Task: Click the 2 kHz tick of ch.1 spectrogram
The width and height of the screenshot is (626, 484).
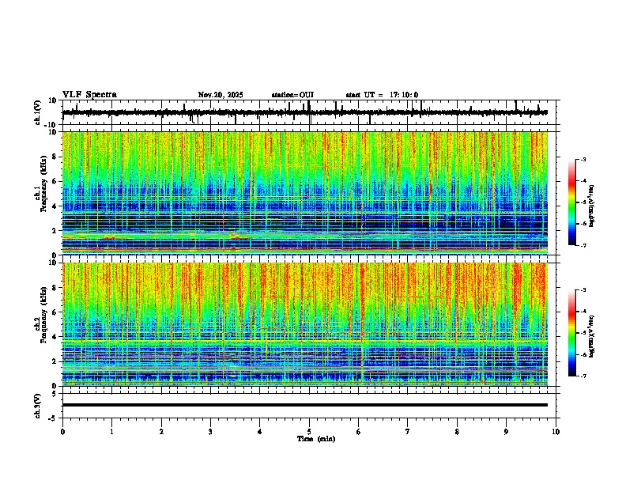Action: click(55, 231)
